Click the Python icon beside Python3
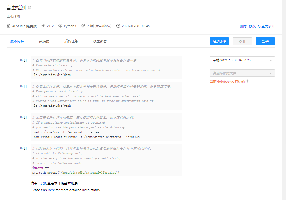Viewport: 286px width, 200px height. click(x=60, y=26)
